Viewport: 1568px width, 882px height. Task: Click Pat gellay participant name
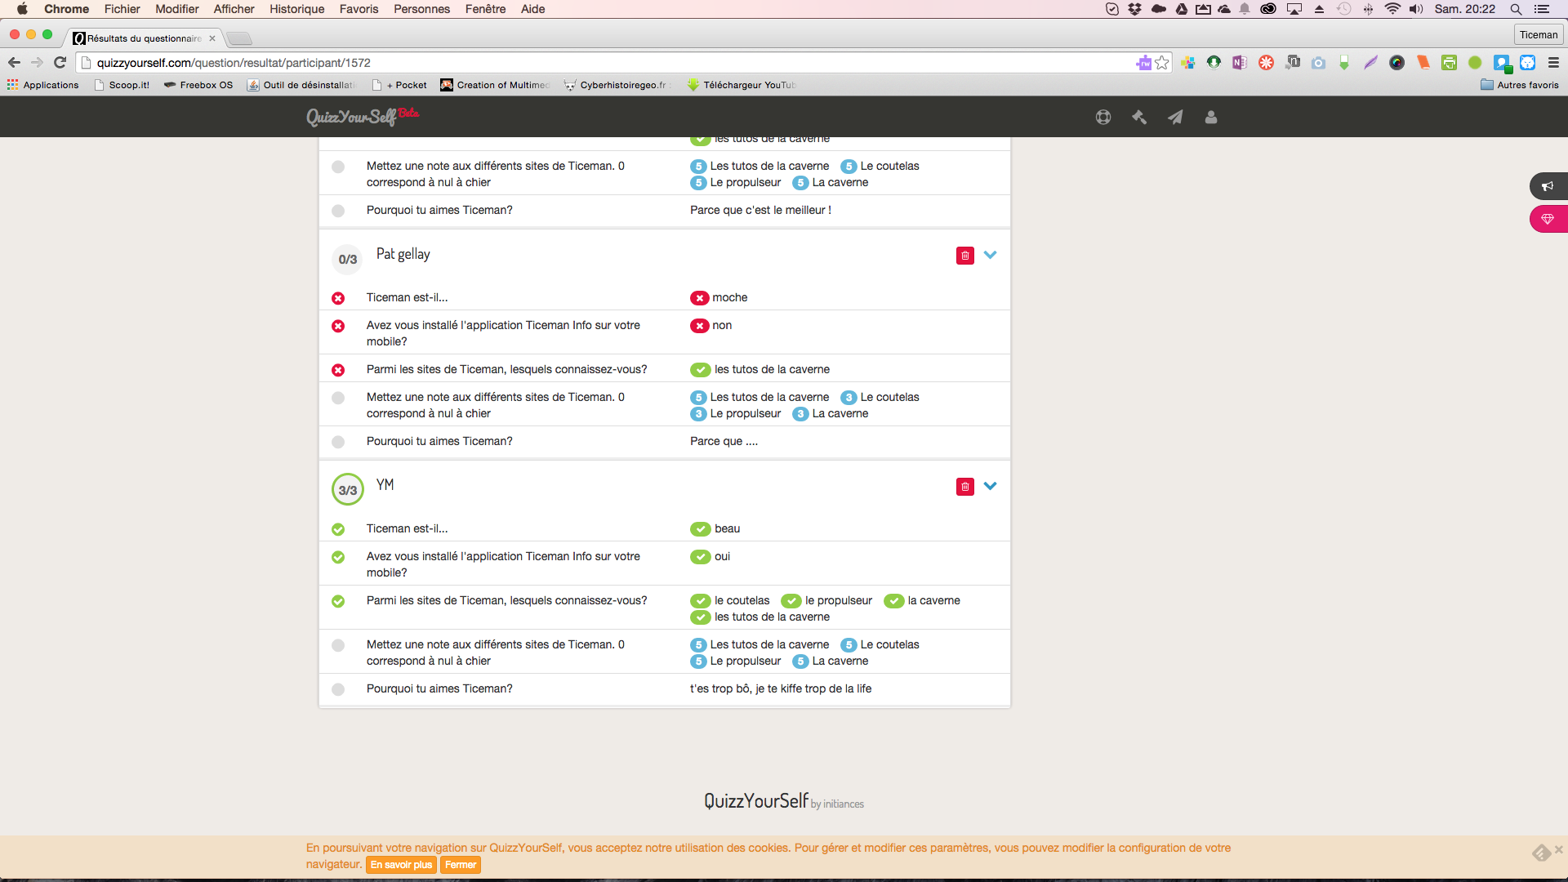click(403, 254)
